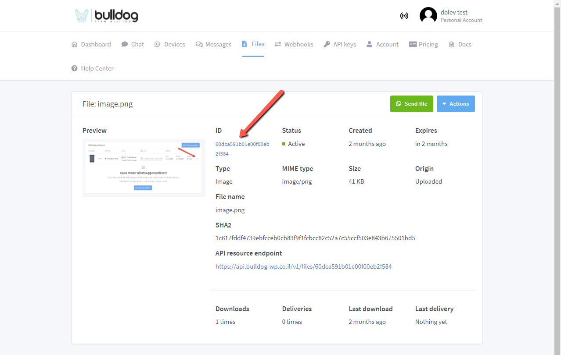Screen dimensions: 561x355
Task: Click the 'Nothing yet' last delivery value
Action: [x=431, y=322]
